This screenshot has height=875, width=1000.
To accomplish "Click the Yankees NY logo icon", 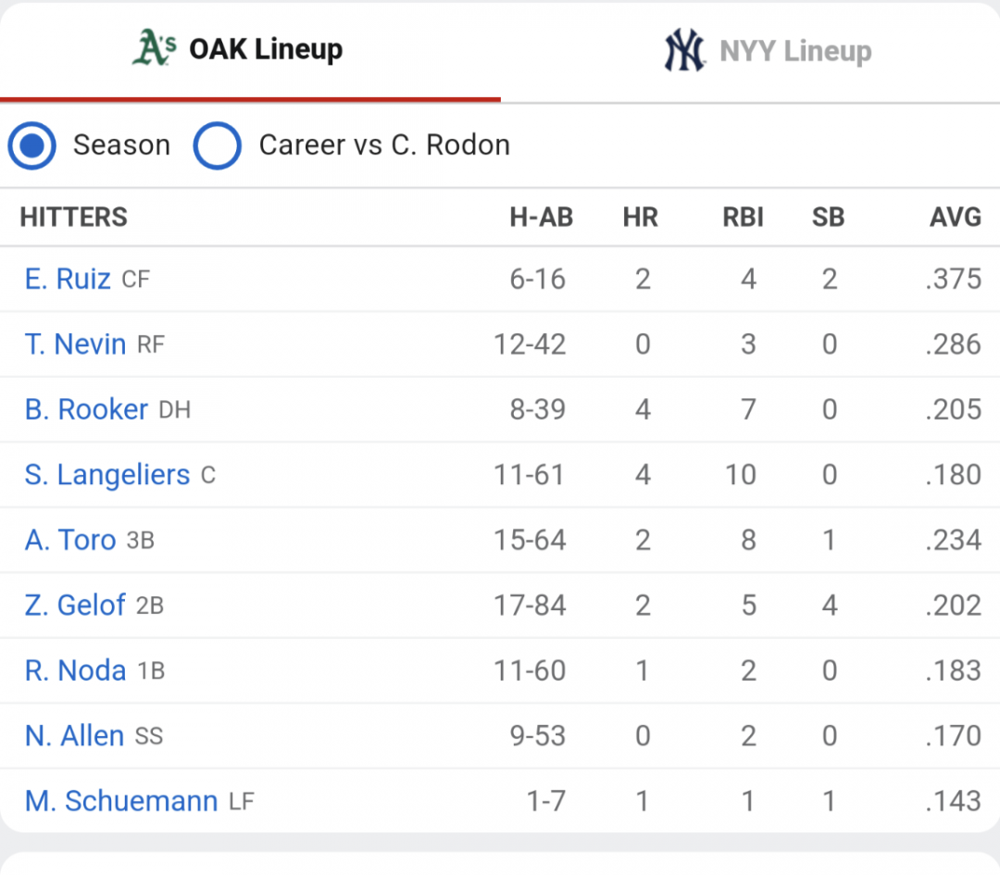I will coord(684,50).
